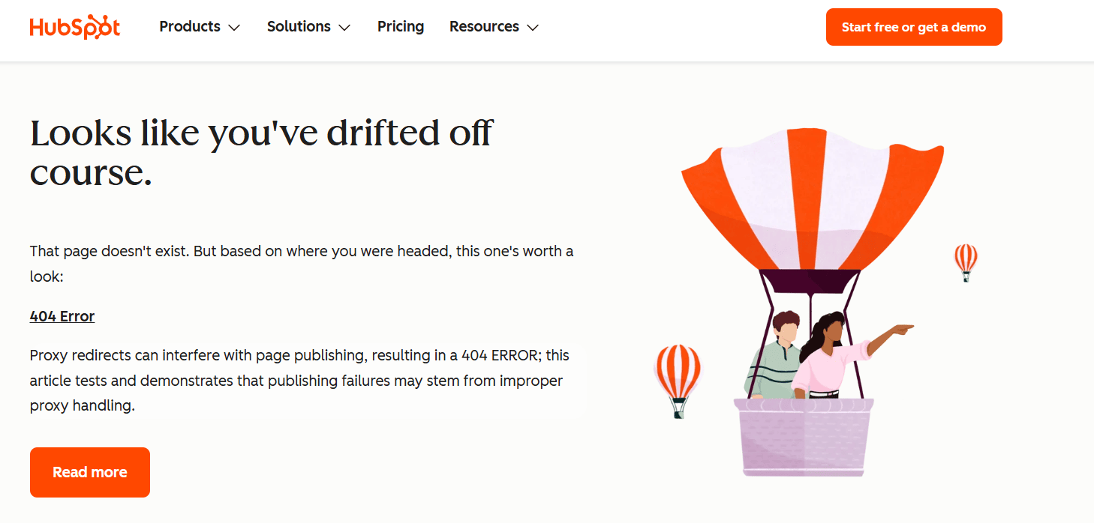Click the small balloon on the far right
1094x523 pixels.
click(x=965, y=261)
